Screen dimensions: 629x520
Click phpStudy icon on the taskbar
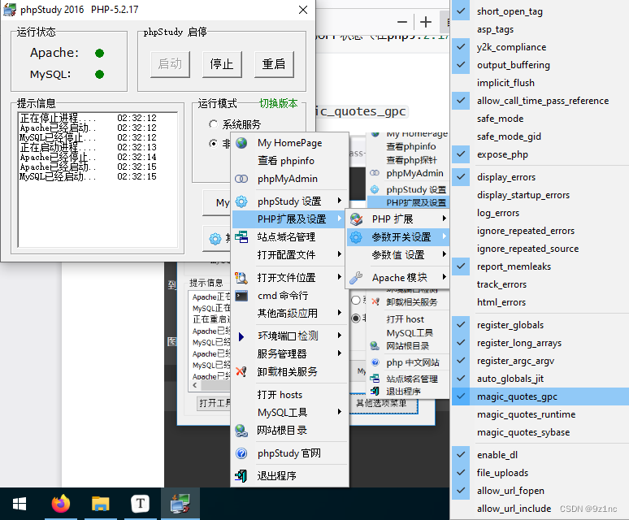point(180,504)
